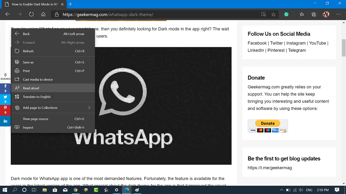Choose Forward in context menu
This screenshot has height=194, width=346.
[53, 42]
